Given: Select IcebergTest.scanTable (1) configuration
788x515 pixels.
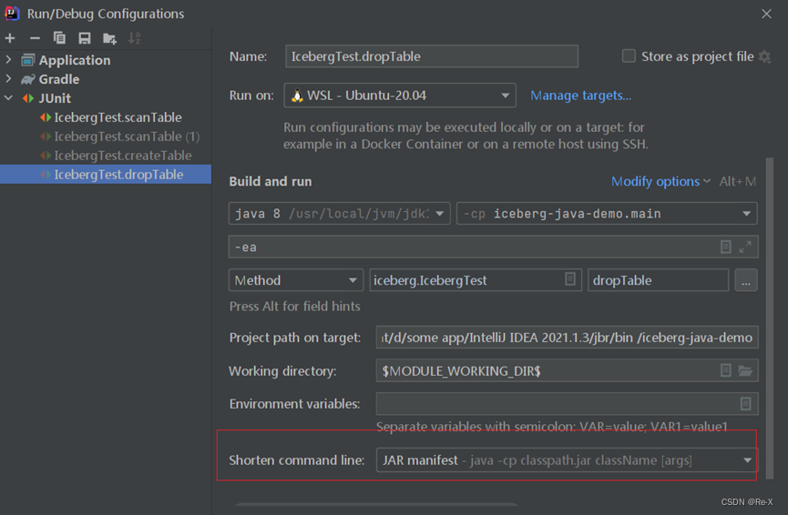Looking at the screenshot, I should 106,136.
